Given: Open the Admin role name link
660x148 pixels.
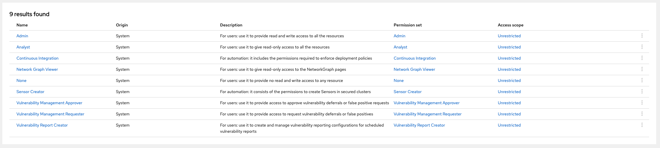Looking at the screenshot, I should point(22,36).
